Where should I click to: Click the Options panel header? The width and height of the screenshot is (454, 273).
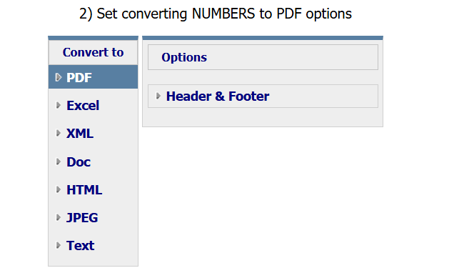click(263, 57)
